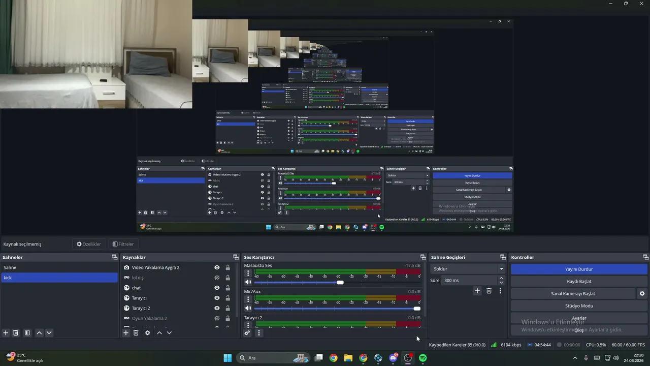Image resolution: width=650 pixels, height=366 pixels.
Task: Open the audio mixer toolbar three-dot menu
Action: tap(259, 333)
